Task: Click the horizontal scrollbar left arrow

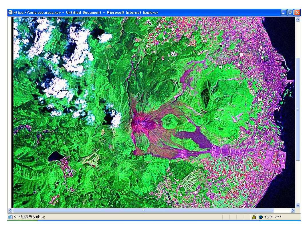Action: click(10, 210)
